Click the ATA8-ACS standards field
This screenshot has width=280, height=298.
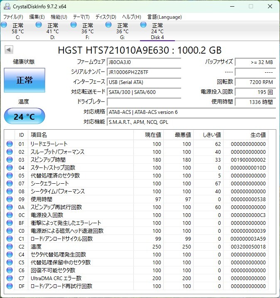(x=191, y=112)
